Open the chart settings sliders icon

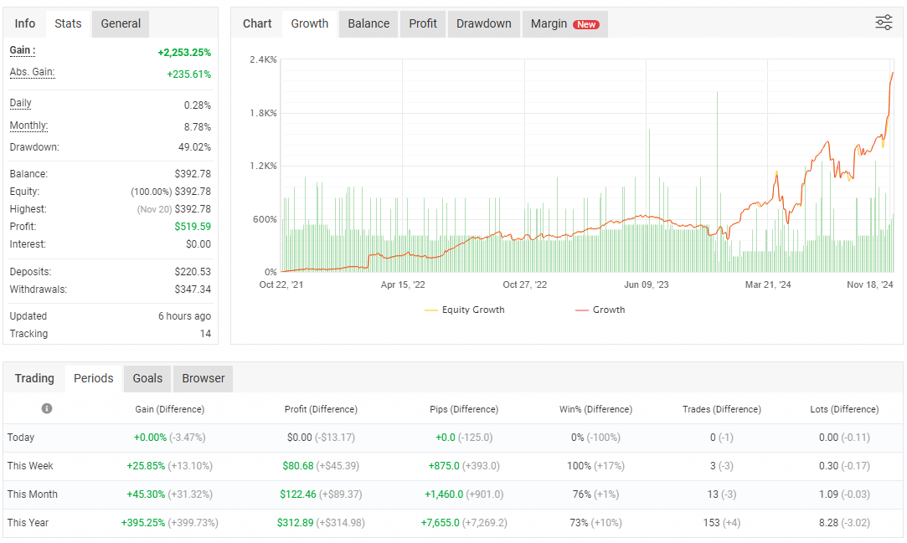pos(884,23)
